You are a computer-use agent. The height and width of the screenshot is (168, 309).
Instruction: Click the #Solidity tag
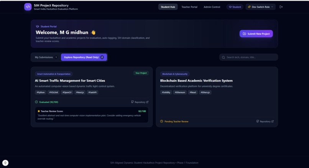[x=166, y=92]
